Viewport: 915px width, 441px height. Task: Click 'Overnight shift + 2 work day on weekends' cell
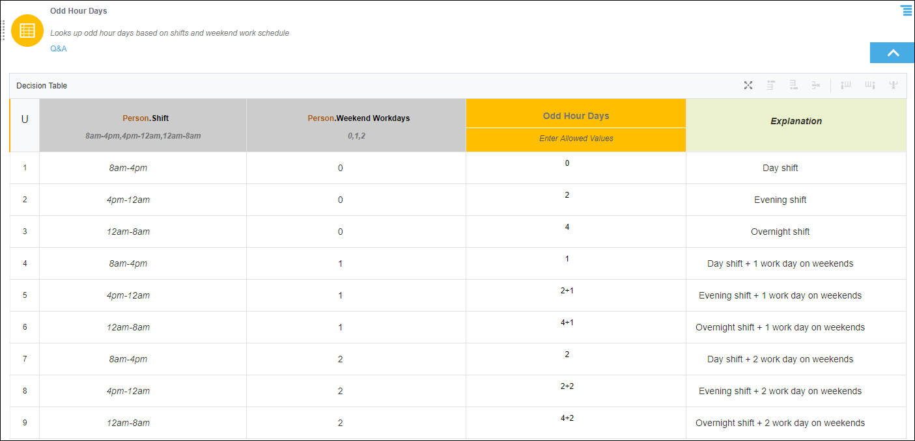[796, 423]
